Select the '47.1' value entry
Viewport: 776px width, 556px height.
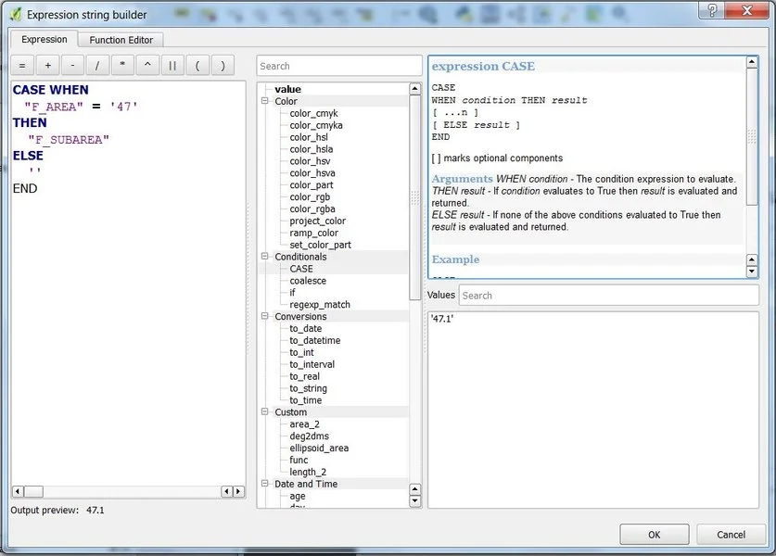point(442,319)
